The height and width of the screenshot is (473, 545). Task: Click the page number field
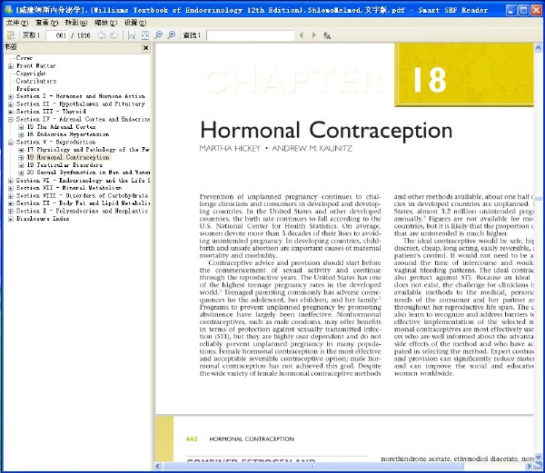(x=56, y=35)
